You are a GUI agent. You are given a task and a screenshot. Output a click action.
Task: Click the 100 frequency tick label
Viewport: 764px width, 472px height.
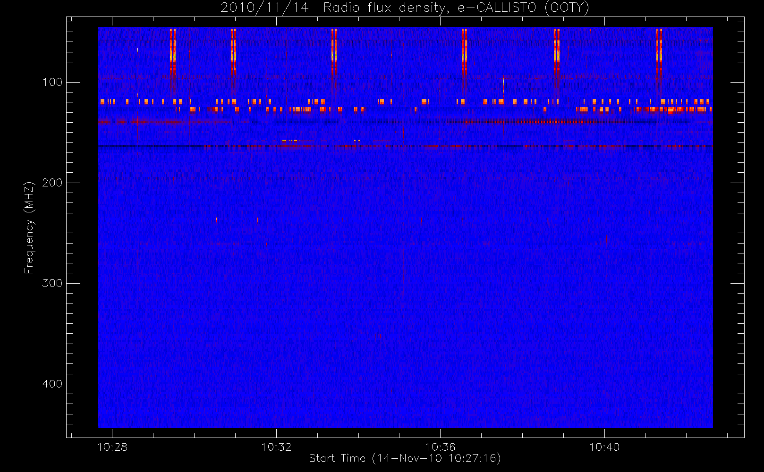coord(52,83)
